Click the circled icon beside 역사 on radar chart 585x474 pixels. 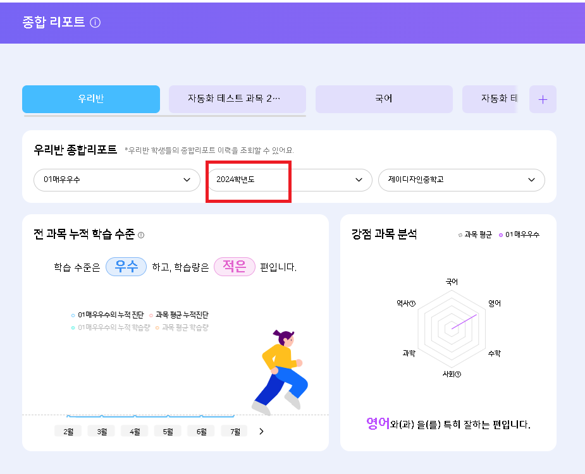coord(413,303)
